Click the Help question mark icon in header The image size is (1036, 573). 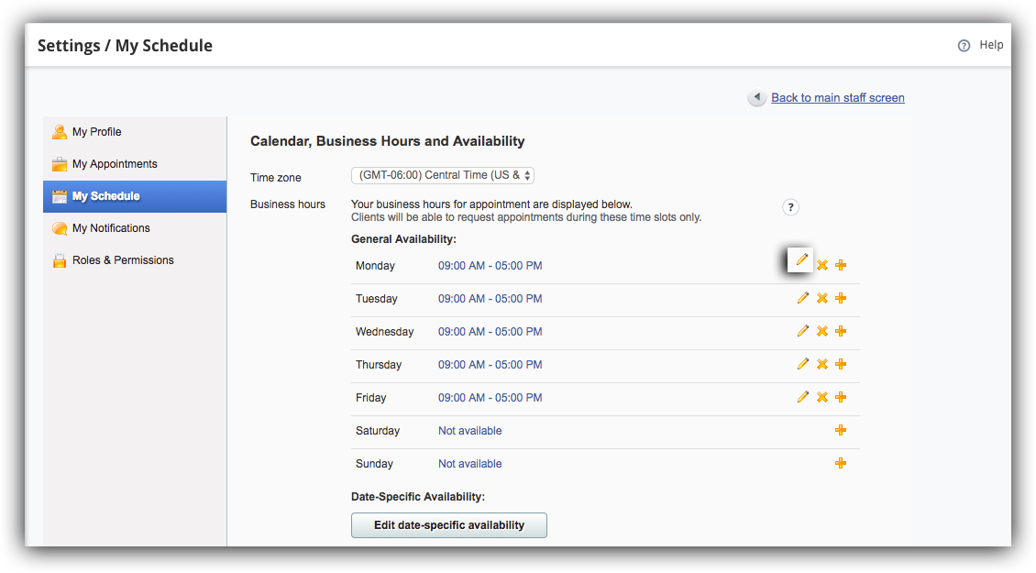[x=964, y=46]
